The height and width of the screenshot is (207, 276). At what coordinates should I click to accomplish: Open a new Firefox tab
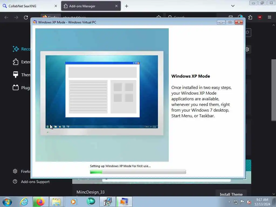point(127,6)
